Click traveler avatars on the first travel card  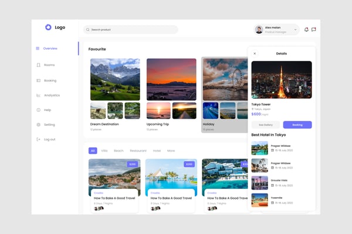(99, 208)
